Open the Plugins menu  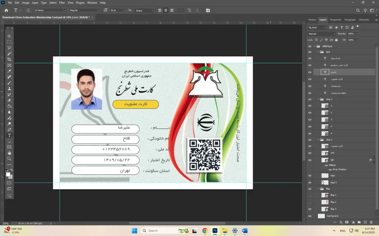80,3
